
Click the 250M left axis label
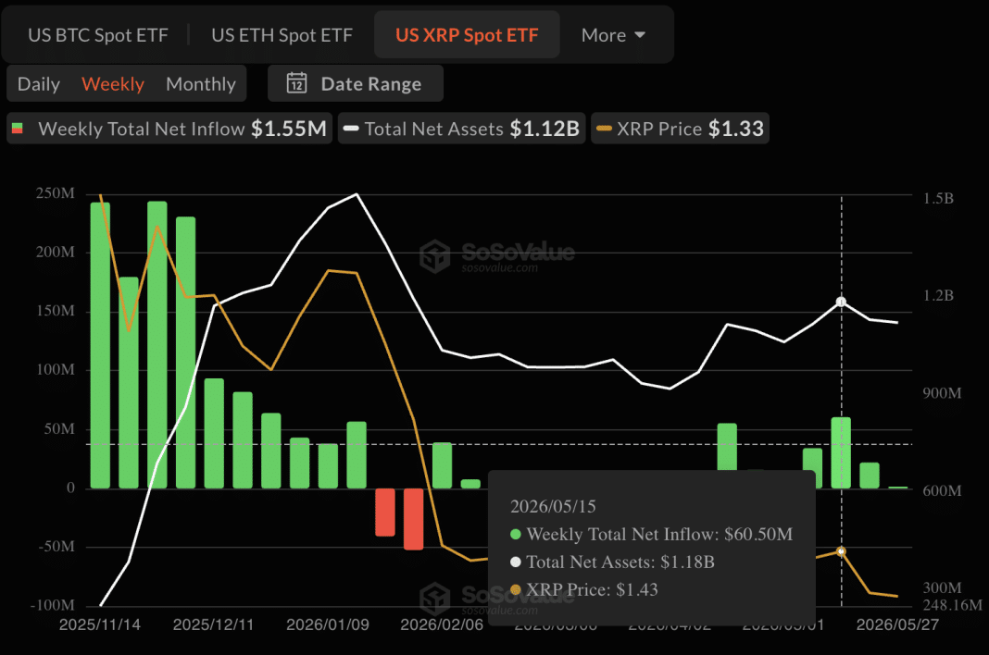[x=56, y=193]
